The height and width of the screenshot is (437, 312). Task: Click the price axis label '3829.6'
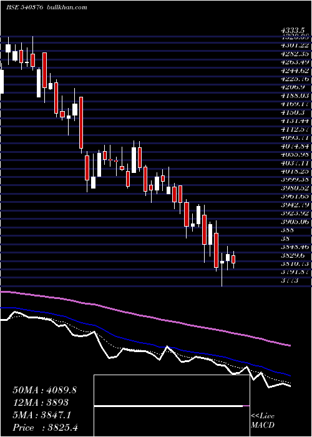pos(293,255)
